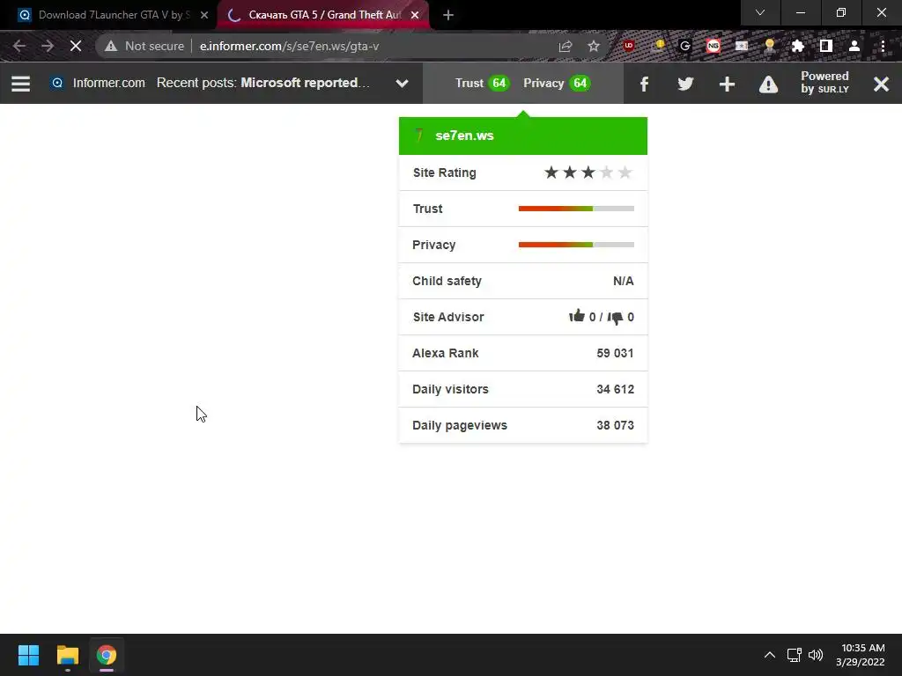The image size is (902, 676).
Task: Share on Twitter icon
Action: (685, 84)
